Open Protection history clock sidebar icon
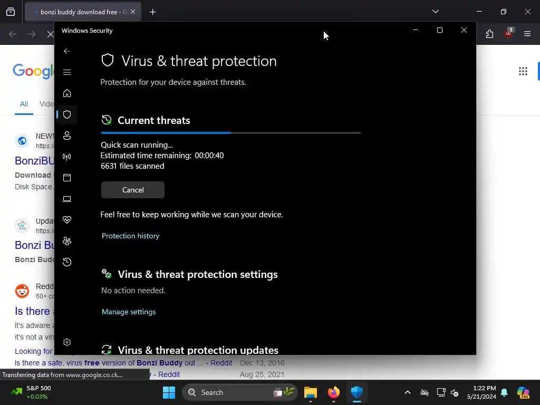 (67, 262)
